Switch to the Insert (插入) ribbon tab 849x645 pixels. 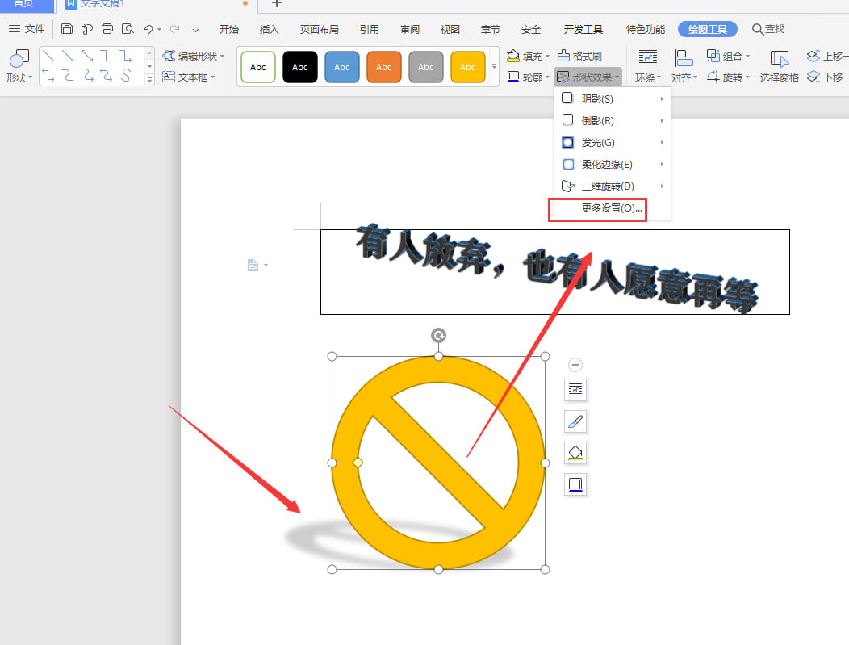click(269, 29)
